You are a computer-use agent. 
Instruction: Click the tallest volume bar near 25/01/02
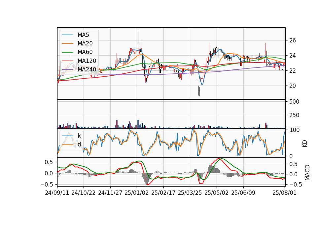[x=138, y=124]
